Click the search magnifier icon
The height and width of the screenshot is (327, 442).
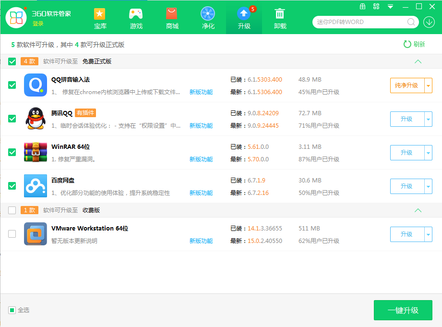point(411,22)
